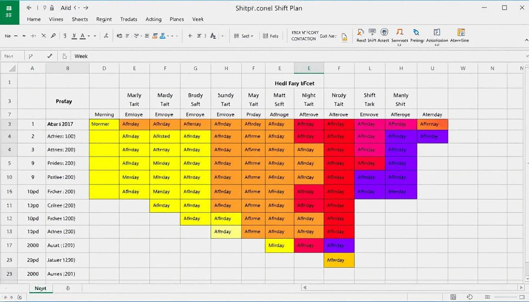This screenshot has height=302, width=529.
Task: Click the cut X icon in the ribbon
Action: coord(43,36)
